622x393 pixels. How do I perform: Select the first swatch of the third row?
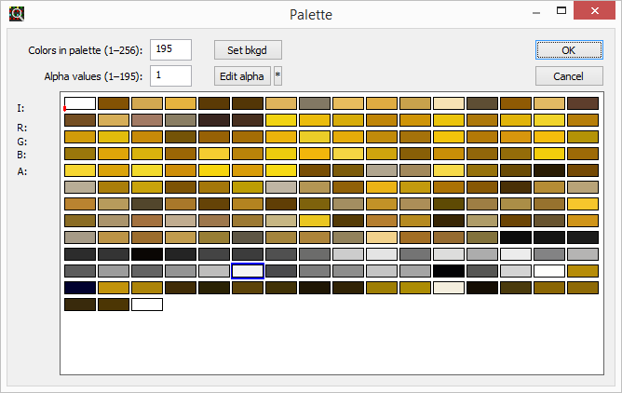click(80, 137)
